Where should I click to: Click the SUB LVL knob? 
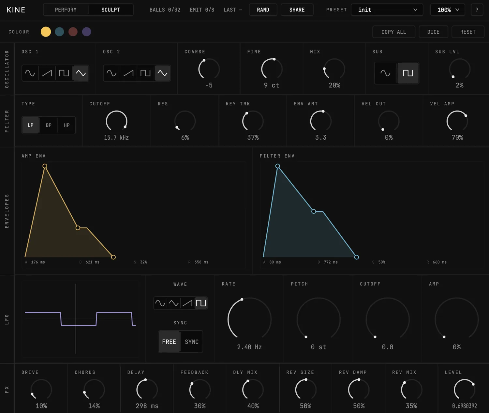460,69
